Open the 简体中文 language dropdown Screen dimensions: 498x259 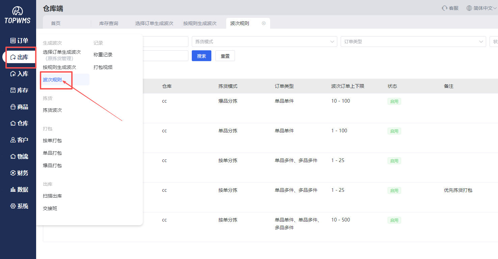pyautogui.click(x=481, y=8)
